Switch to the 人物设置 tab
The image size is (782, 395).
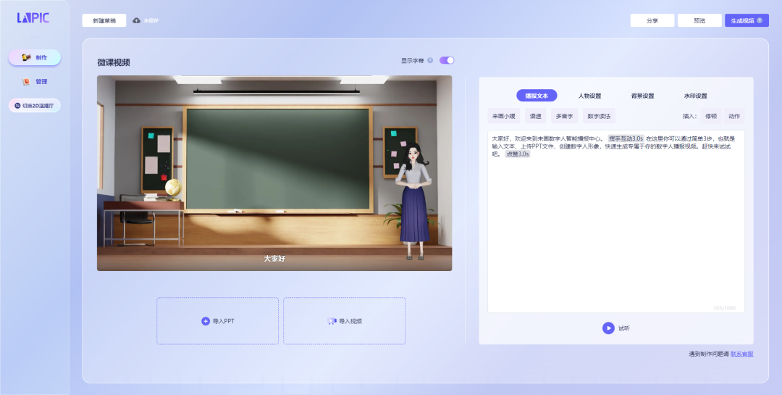589,96
